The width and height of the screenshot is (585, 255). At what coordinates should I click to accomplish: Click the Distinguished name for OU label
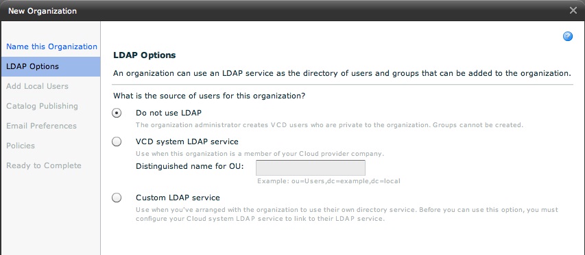tap(189, 166)
